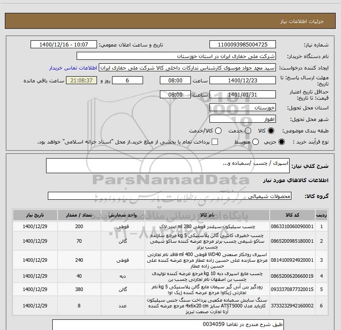Click product code 0814100924920001

click(x=292, y=260)
